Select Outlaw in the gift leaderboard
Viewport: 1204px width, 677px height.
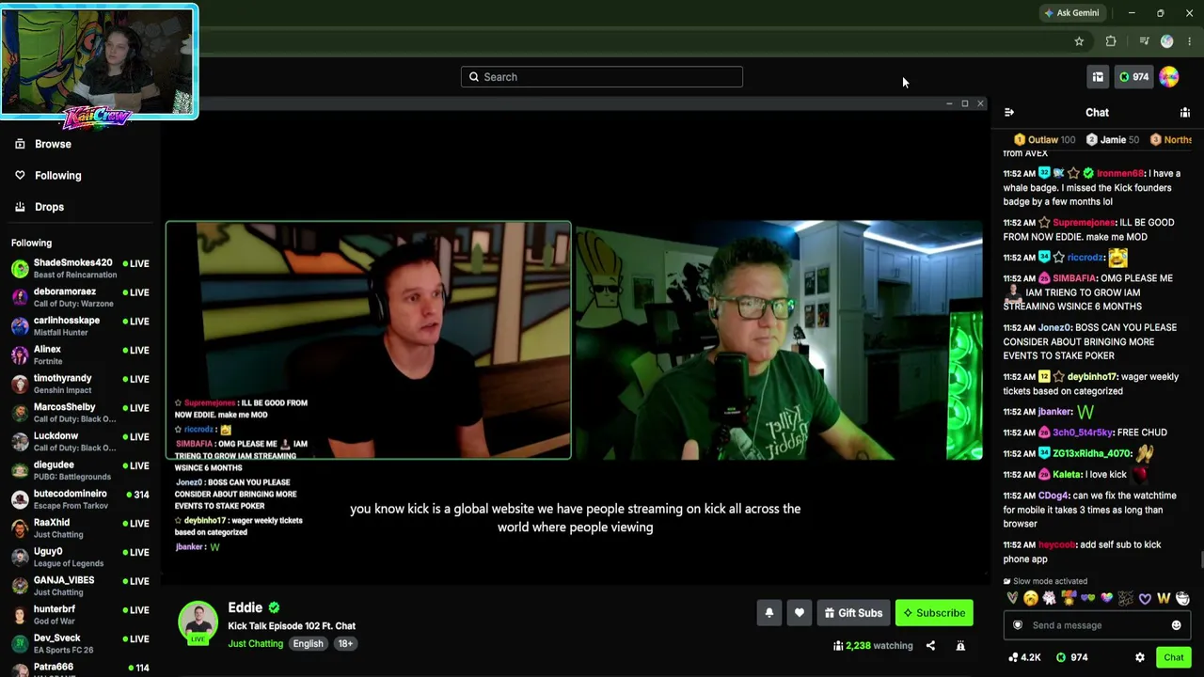pyautogui.click(x=1044, y=140)
